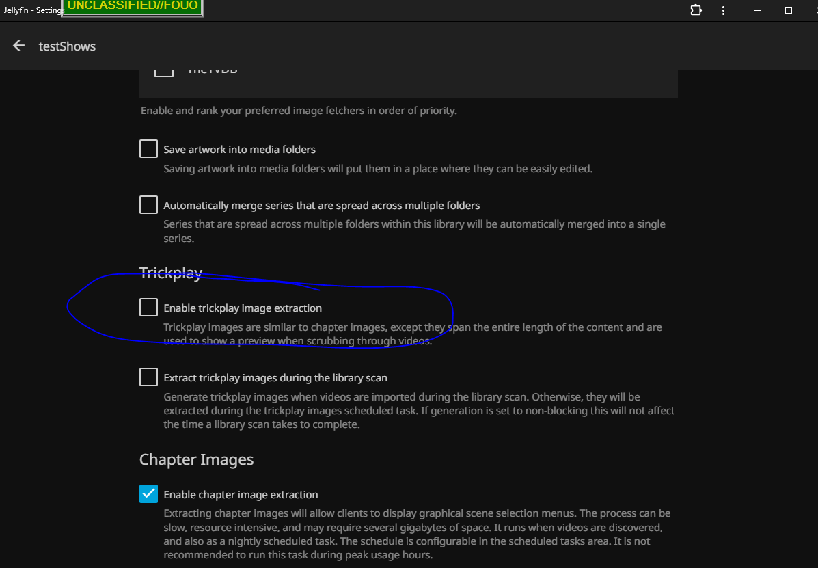Click the UNCLASSIFIED//FOUO banner

pyautogui.click(x=133, y=7)
